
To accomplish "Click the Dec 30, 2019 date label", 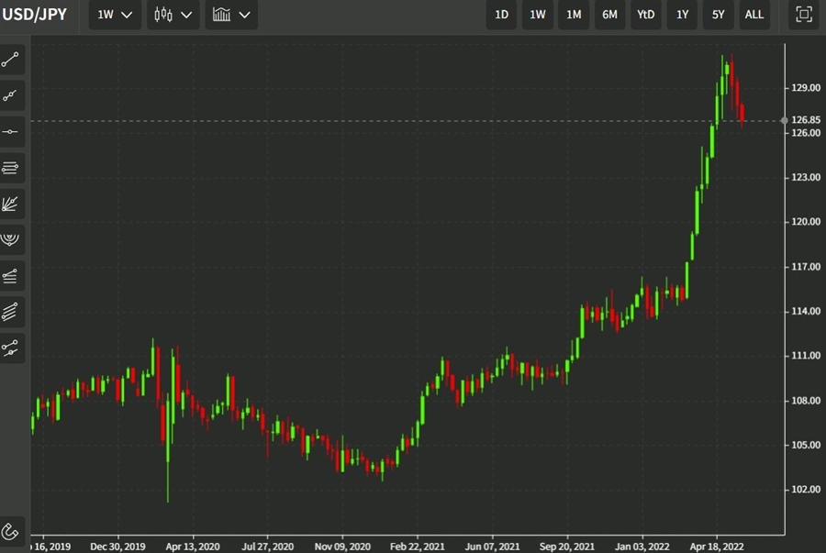I will tap(117, 547).
